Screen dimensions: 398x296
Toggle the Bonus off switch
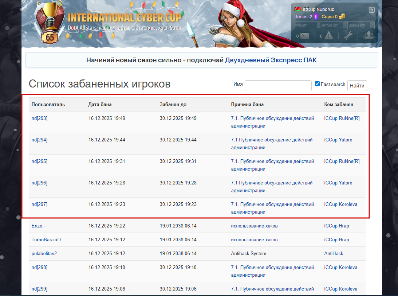pyautogui.click(x=361, y=25)
